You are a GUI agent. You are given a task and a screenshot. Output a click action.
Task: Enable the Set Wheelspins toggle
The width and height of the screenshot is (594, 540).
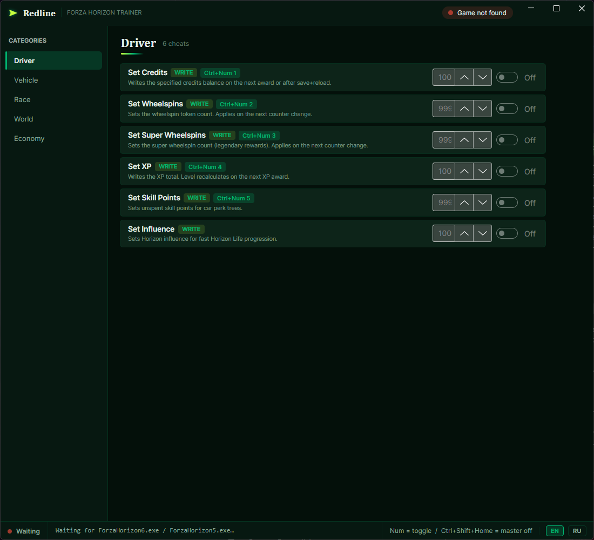click(x=507, y=109)
